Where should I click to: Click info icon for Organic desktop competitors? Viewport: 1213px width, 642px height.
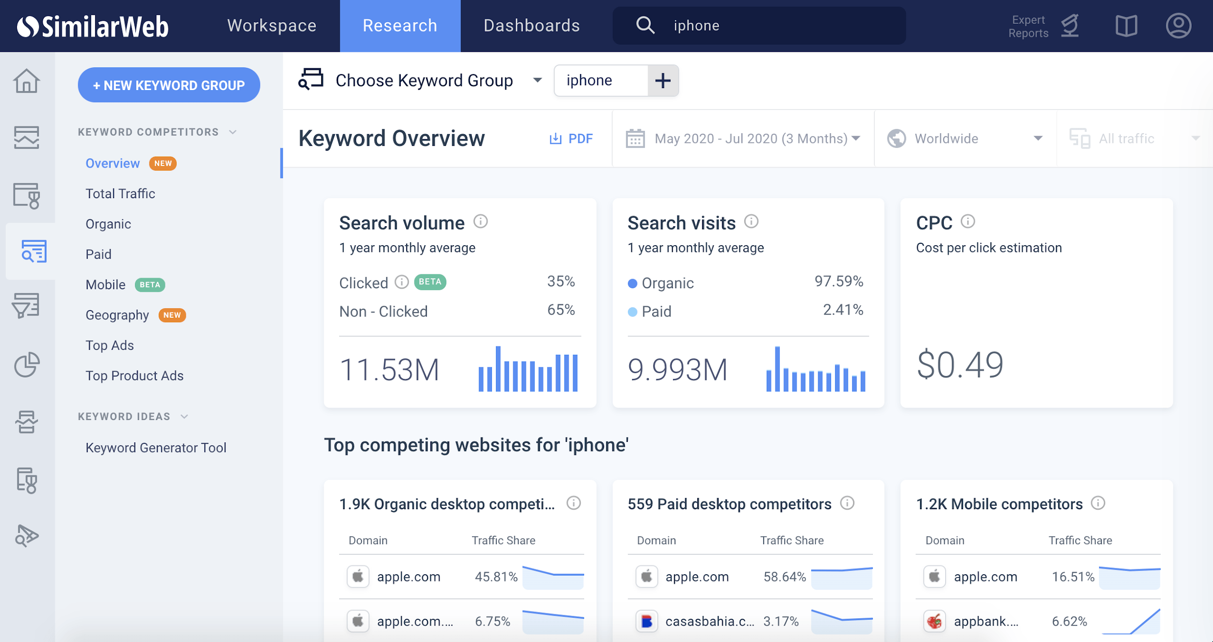pos(574,503)
